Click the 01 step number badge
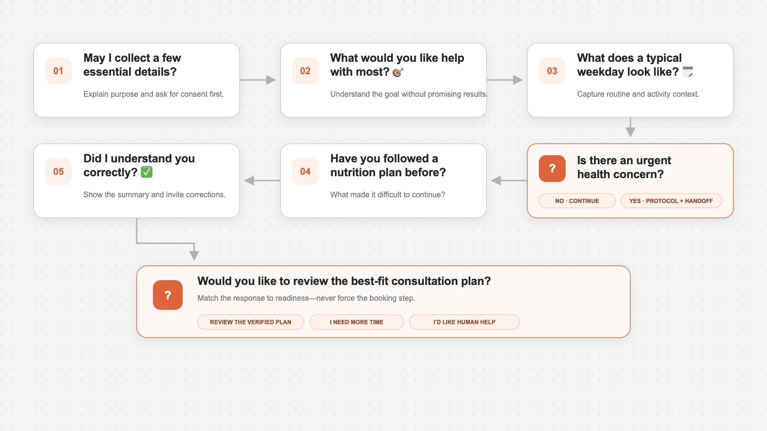This screenshot has height=431, width=767. coord(58,71)
